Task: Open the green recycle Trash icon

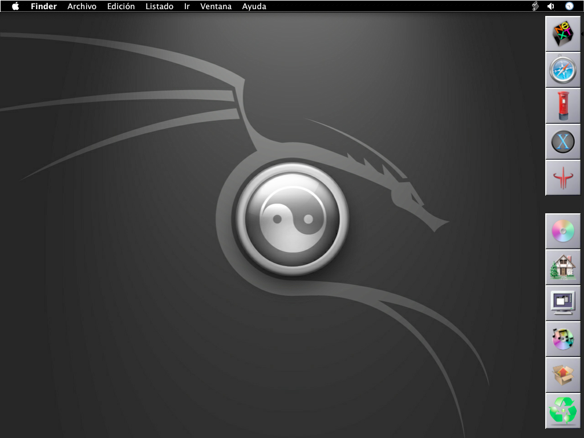Action: pos(563,411)
